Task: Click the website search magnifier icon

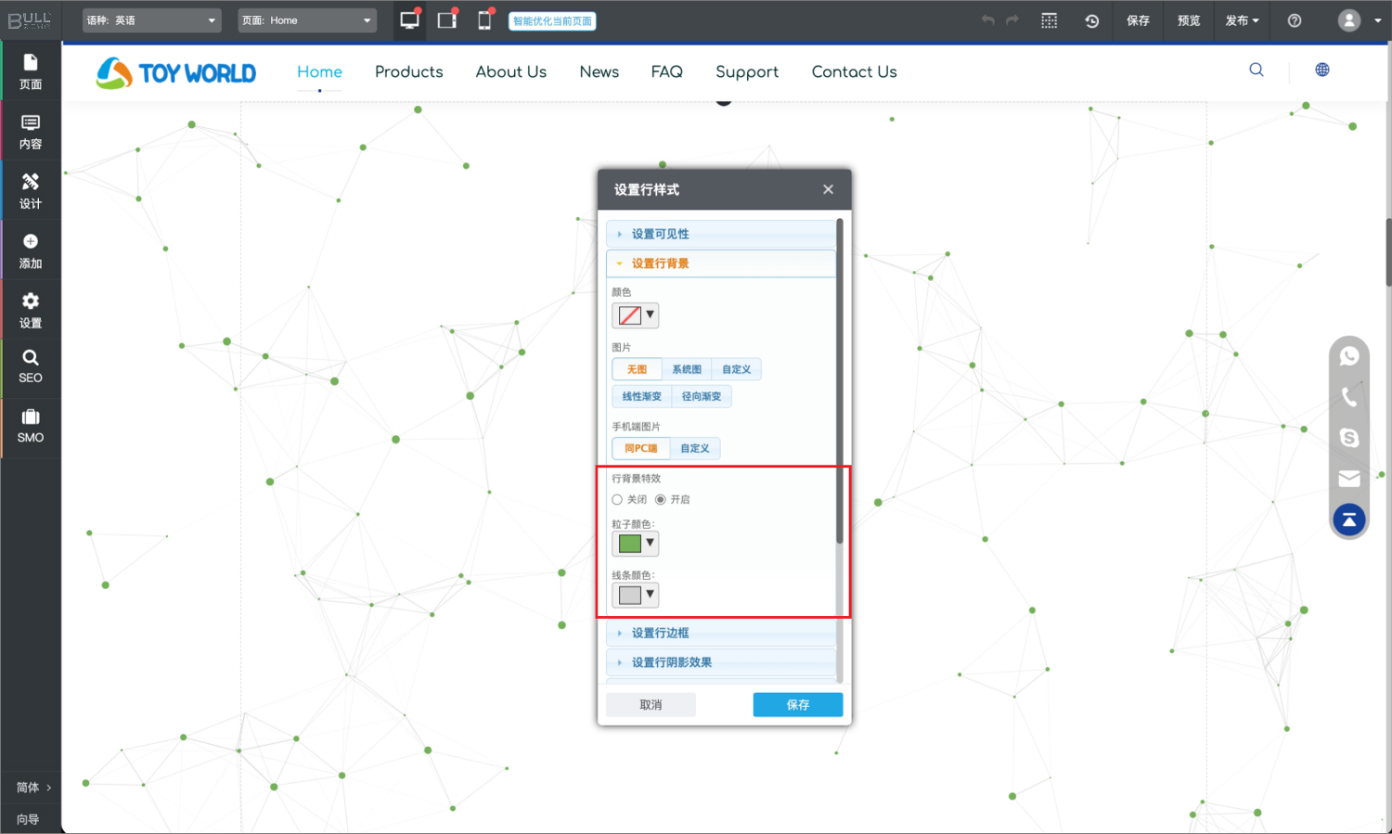Action: tap(1257, 71)
